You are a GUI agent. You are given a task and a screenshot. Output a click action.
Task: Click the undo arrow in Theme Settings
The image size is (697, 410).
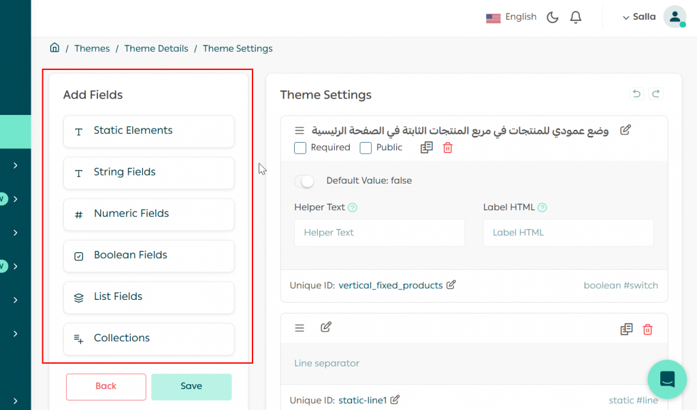coord(636,94)
